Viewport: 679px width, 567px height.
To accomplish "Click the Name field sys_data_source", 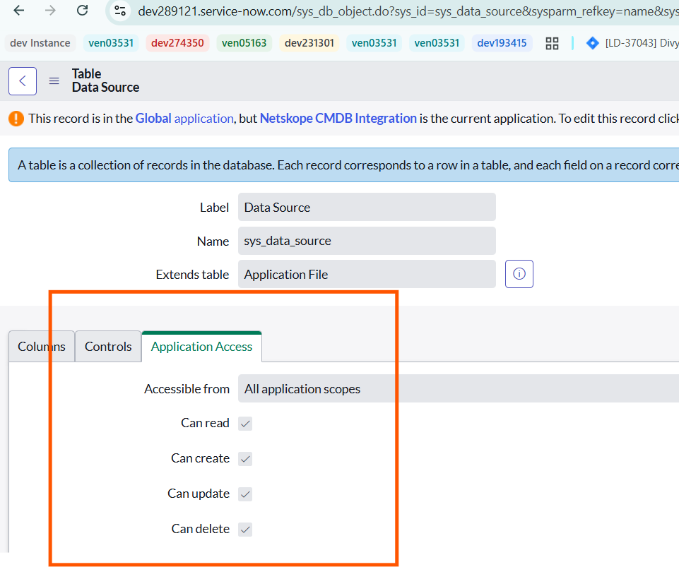I will (x=367, y=241).
